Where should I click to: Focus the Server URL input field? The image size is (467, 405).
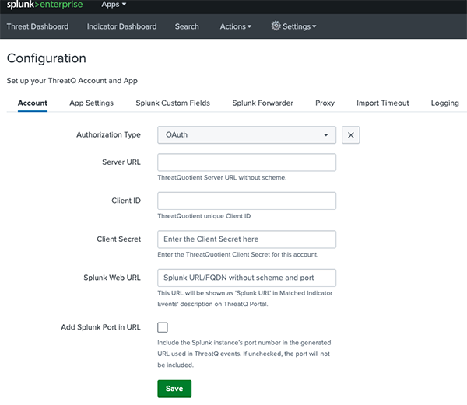click(247, 162)
